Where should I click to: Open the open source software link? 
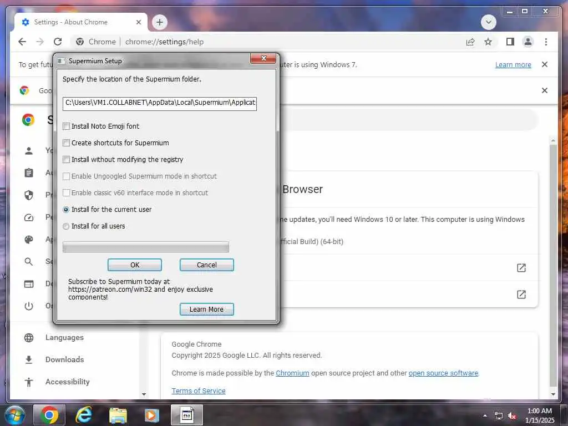point(443,373)
